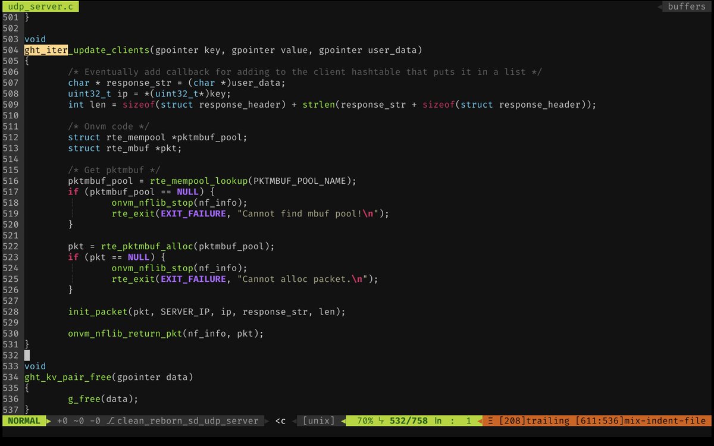
Task: Click SERVER_IP argument on line 528
Action: (x=184, y=312)
